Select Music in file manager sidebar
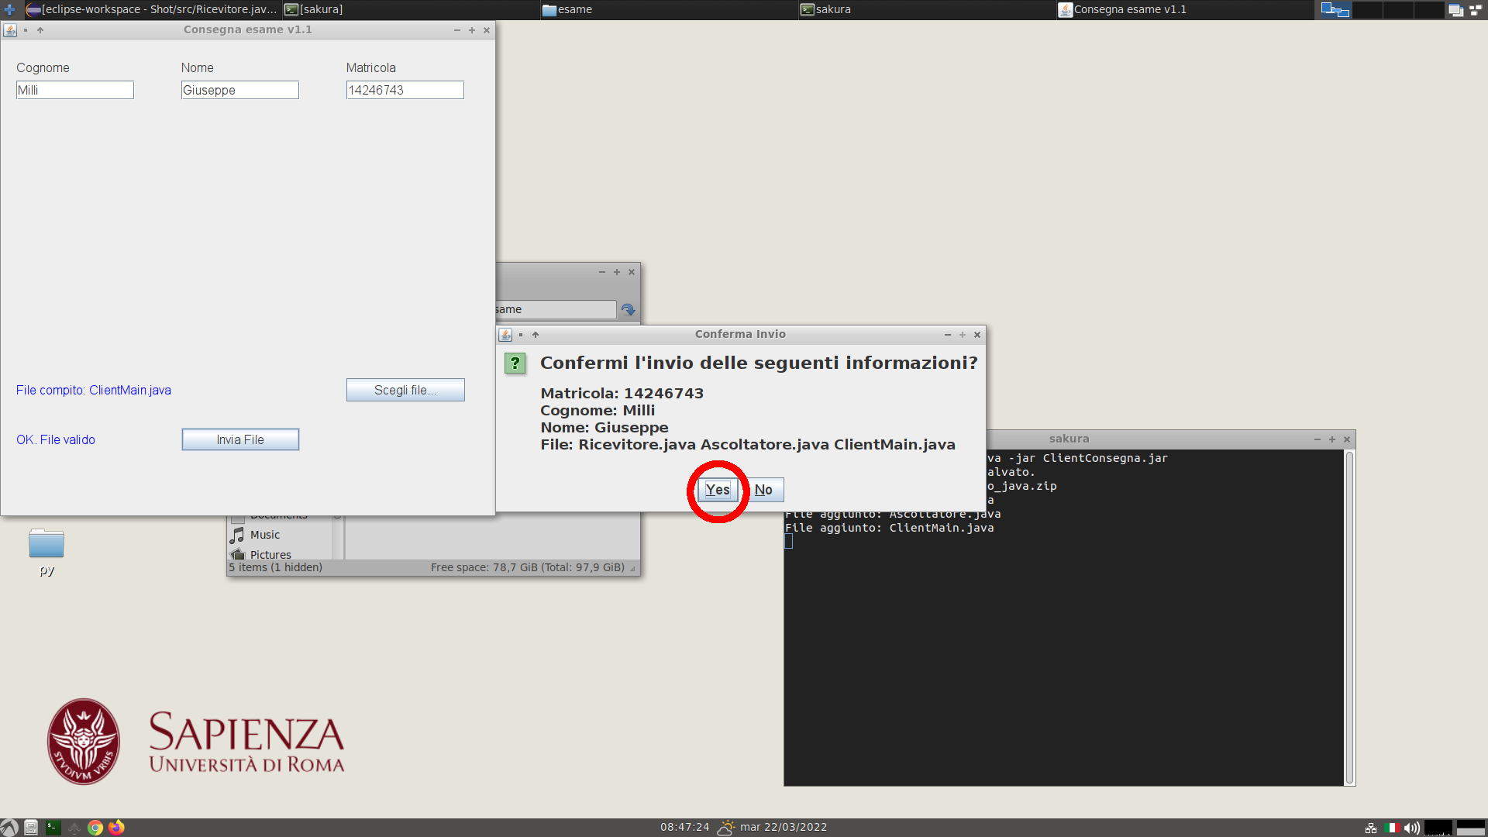The image size is (1488, 837). 265,535
